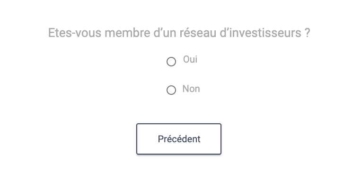Choose the circle next to Non

[x=171, y=90]
